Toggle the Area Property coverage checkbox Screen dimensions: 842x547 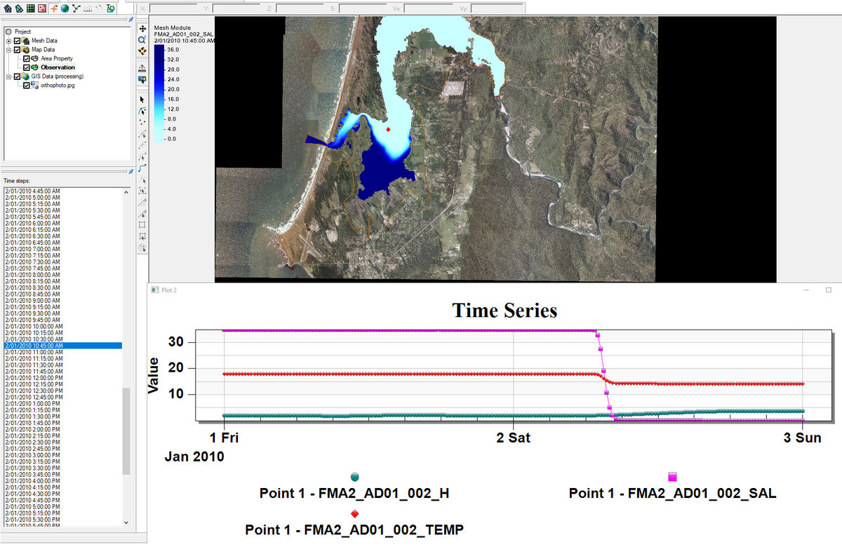(x=27, y=59)
